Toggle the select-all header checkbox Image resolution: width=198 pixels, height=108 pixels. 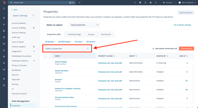(48, 56)
